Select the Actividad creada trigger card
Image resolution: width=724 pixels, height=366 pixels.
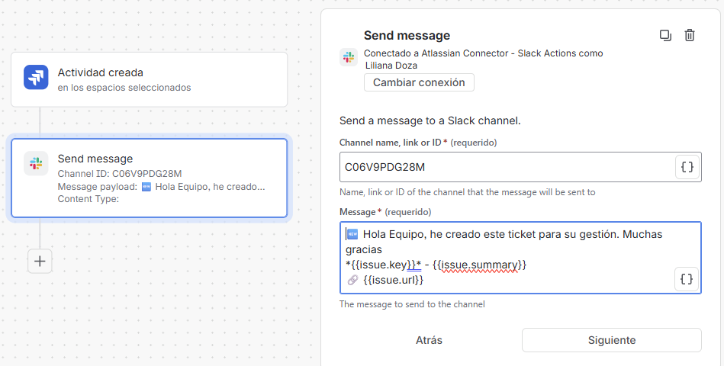click(149, 79)
